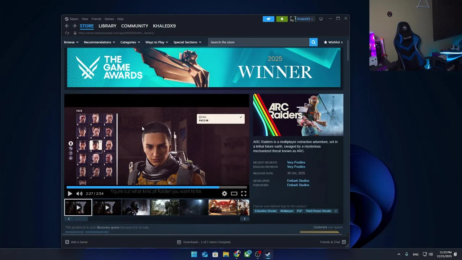
Task: Go back with the Steam back arrow
Action: pyautogui.click(x=67, y=26)
